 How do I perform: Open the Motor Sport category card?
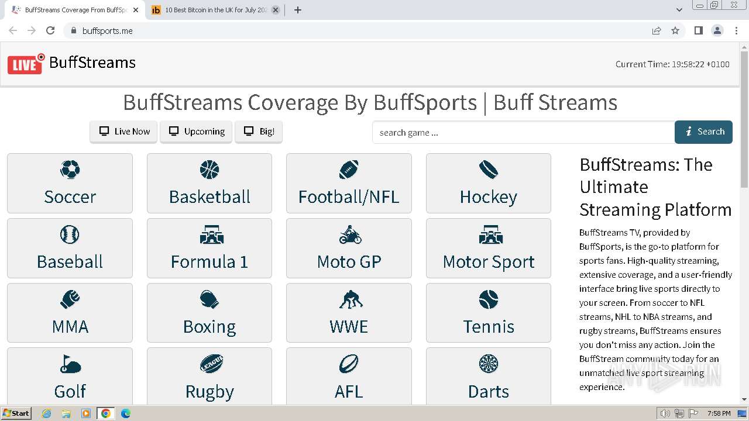point(489,249)
